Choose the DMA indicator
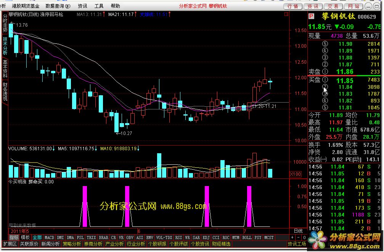384x252 pixels. pos(71,237)
